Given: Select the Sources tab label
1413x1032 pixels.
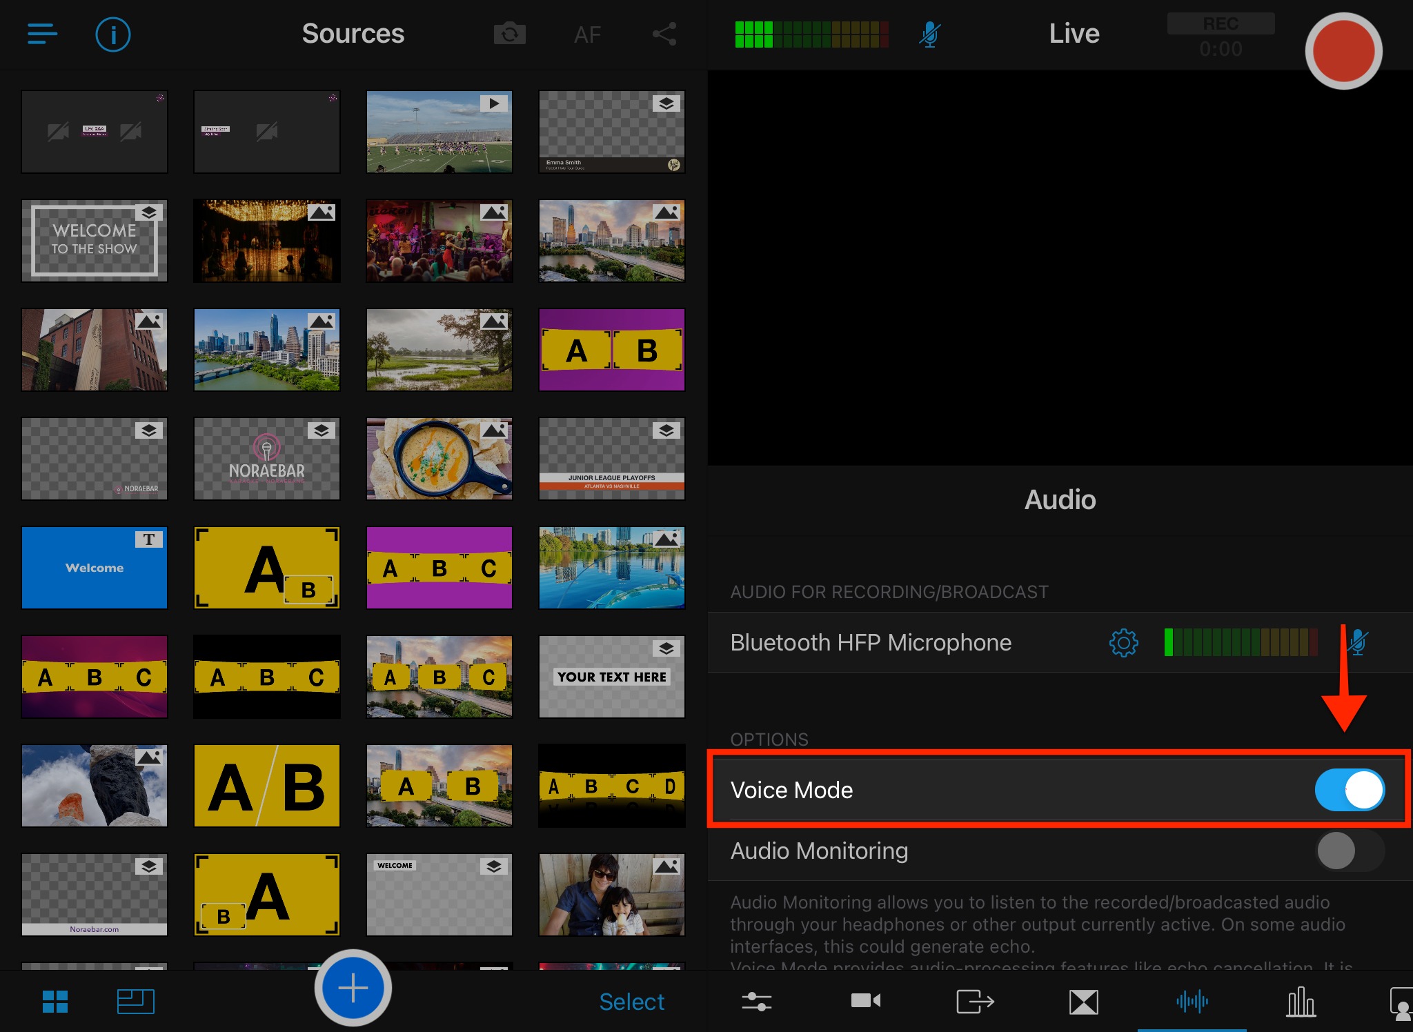Looking at the screenshot, I should click(x=352, y=33).
